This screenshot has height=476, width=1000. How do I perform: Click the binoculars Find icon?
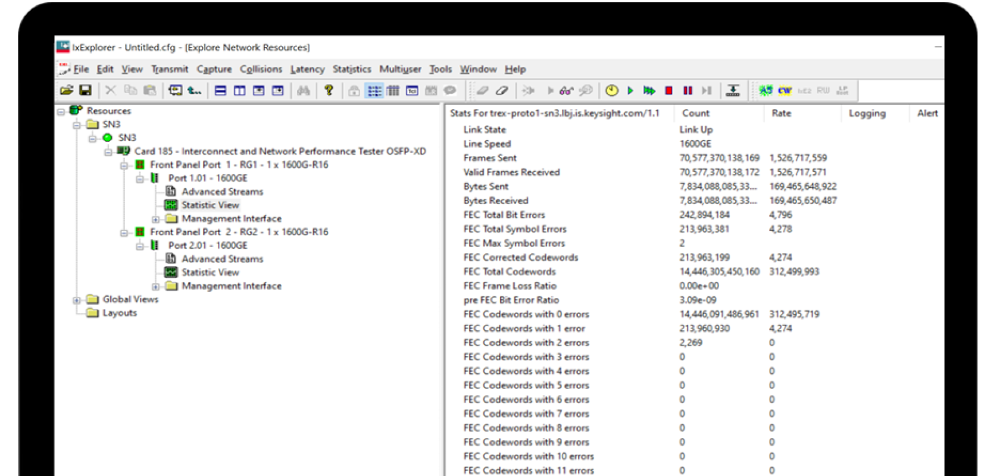(x=304, y=90)
